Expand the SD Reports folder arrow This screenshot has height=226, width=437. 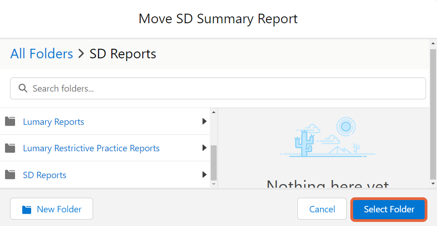(204, 175)
